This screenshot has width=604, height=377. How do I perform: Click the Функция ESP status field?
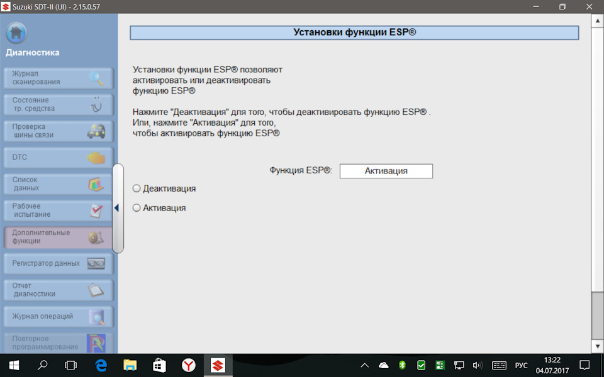(386, 171)
